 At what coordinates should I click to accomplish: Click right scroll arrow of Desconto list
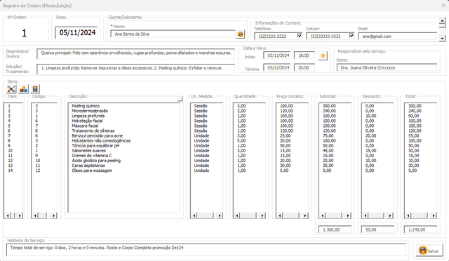click(x=390, y=215)
